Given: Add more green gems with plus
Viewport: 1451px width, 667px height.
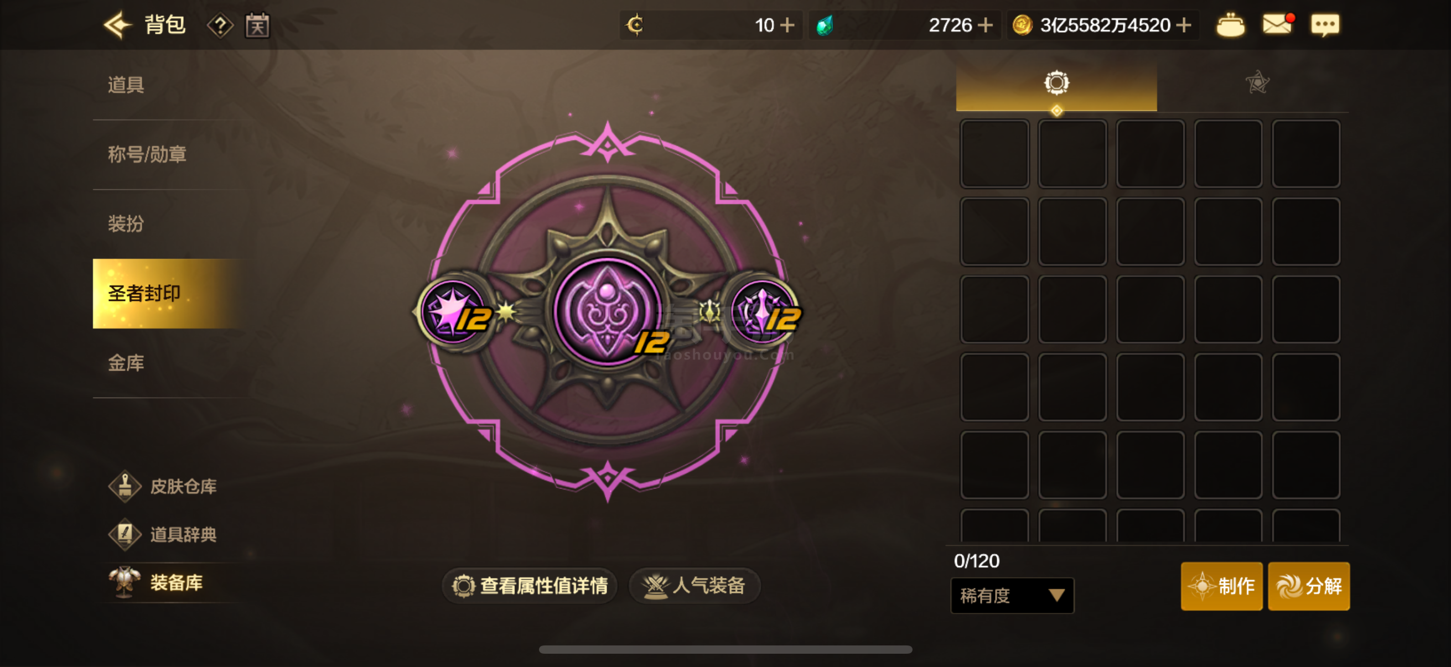Looking at the screenshot, I should point(985,25).
